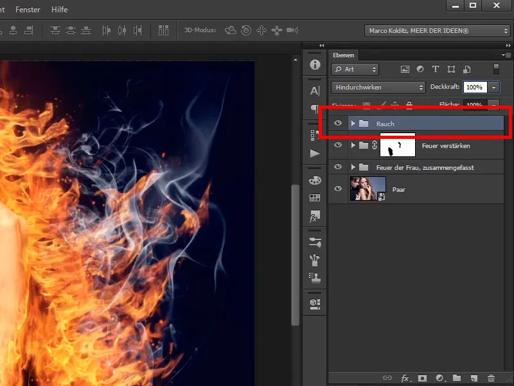This screenshot has height=386, width=514.
Task: Hide Feuer der Frau, zusammengefasst group
Action: [x=338, y=167]
